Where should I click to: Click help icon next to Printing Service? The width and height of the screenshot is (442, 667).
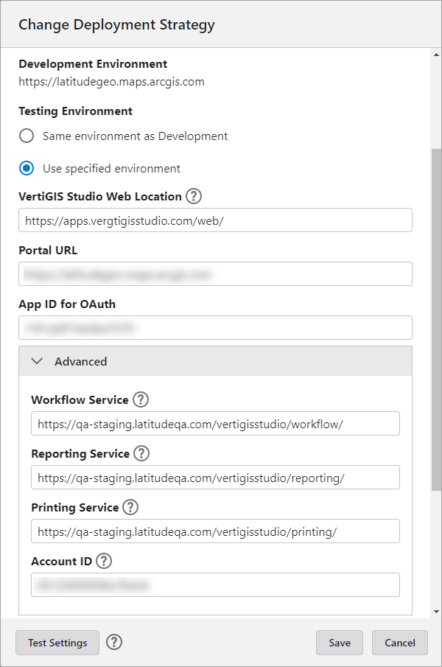coord(130,507)
